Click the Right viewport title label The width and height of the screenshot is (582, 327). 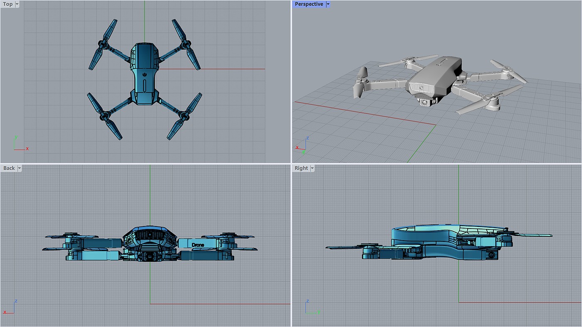[301, 168]
